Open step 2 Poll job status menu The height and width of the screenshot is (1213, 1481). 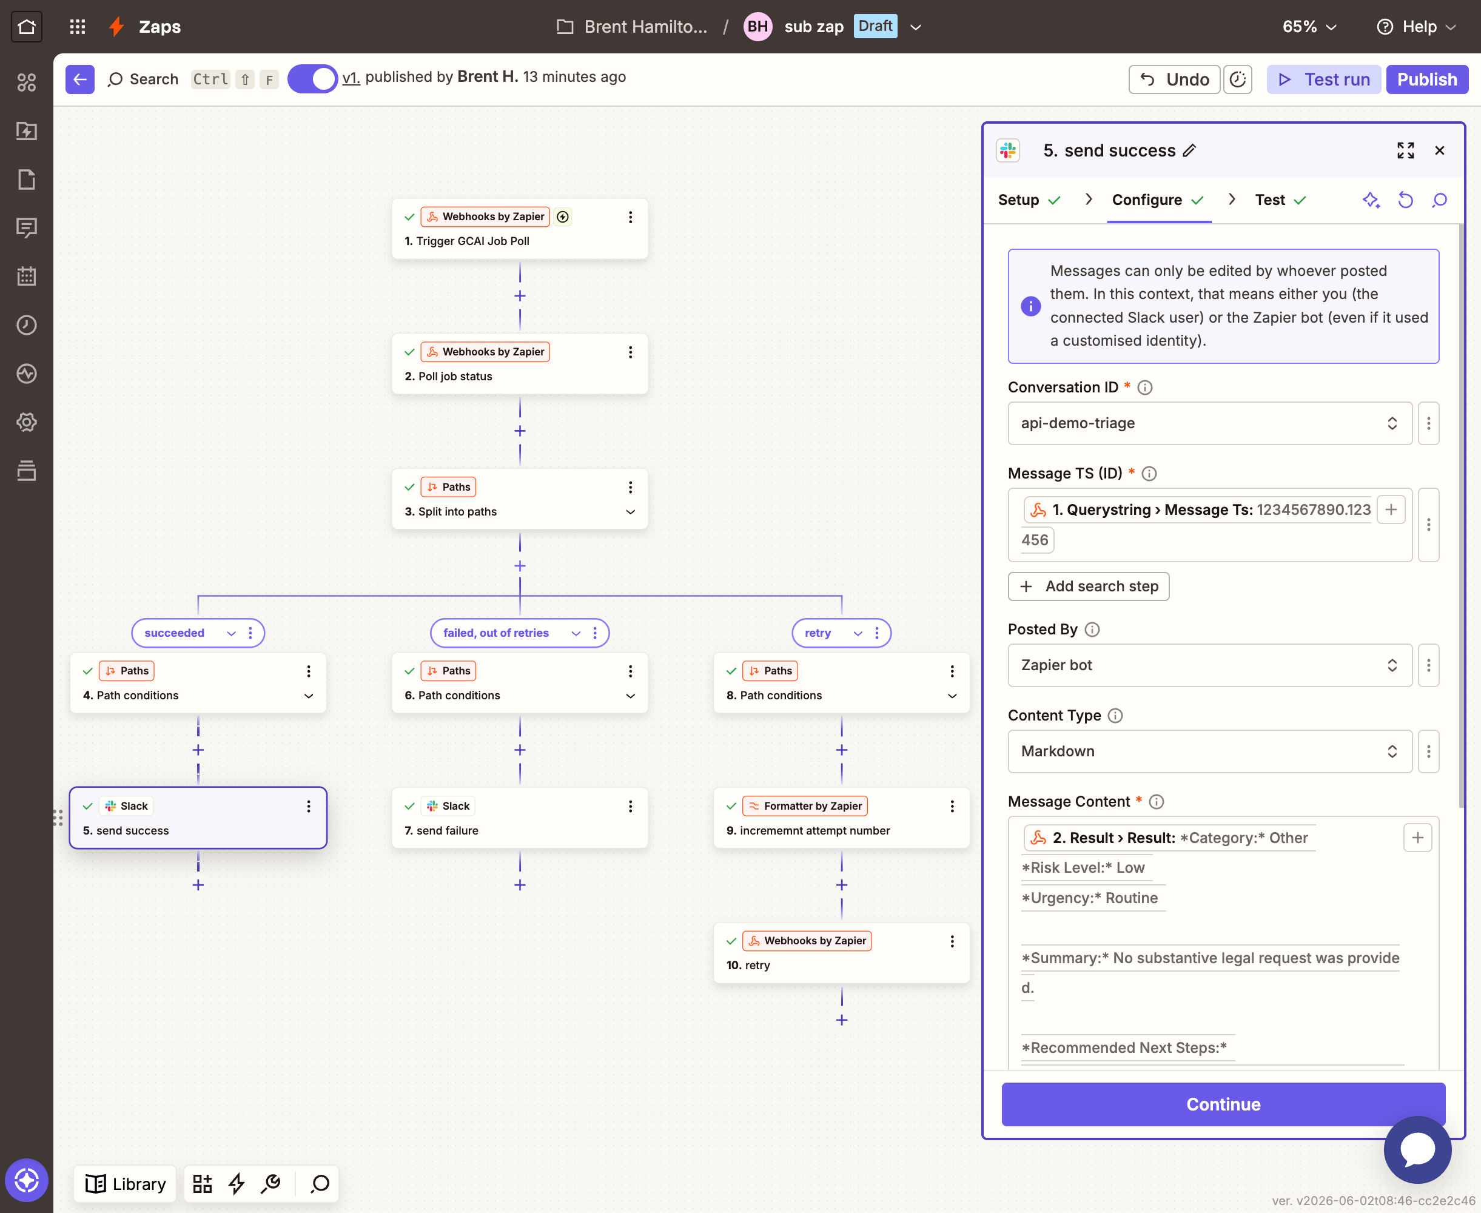click(x=630, y=352)
